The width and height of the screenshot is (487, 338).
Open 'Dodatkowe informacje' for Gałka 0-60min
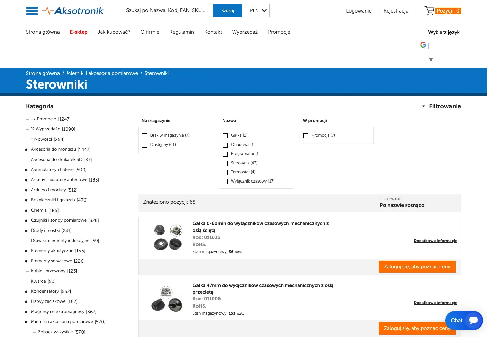[x=435, y=241]
